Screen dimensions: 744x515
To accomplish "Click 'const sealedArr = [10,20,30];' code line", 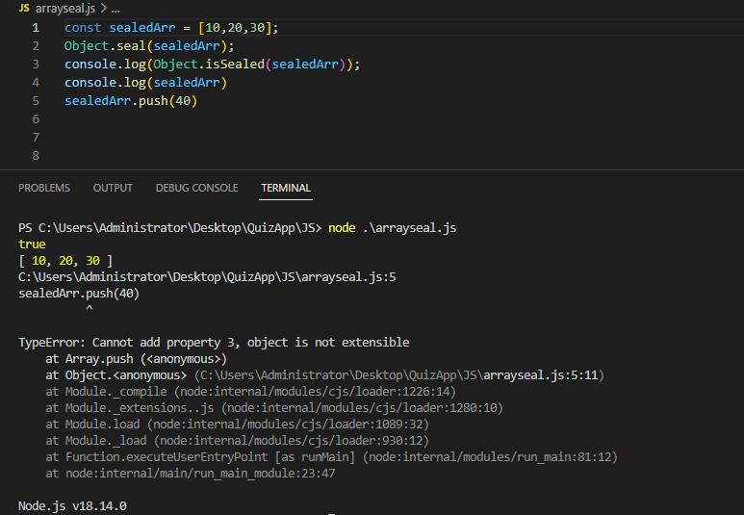I will coord(171,28).
